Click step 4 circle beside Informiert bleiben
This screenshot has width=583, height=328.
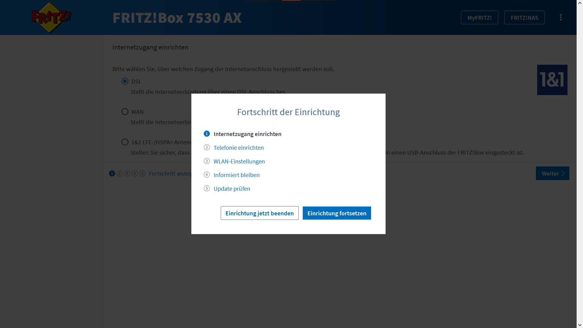[207, 175]
